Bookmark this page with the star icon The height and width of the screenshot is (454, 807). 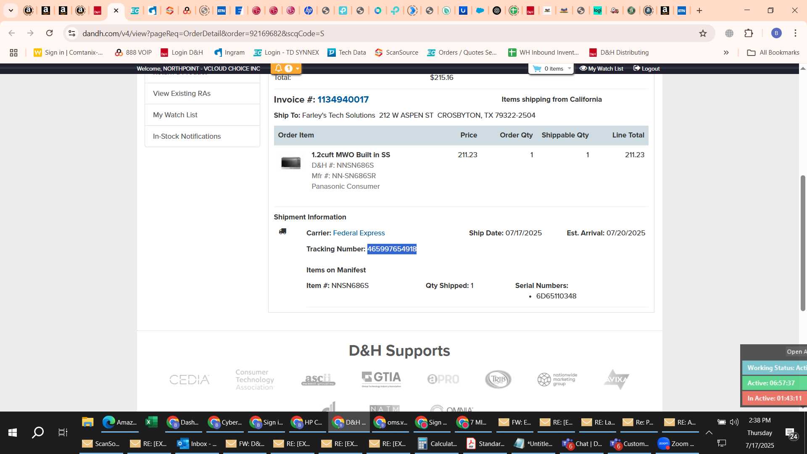pos(703,33)
